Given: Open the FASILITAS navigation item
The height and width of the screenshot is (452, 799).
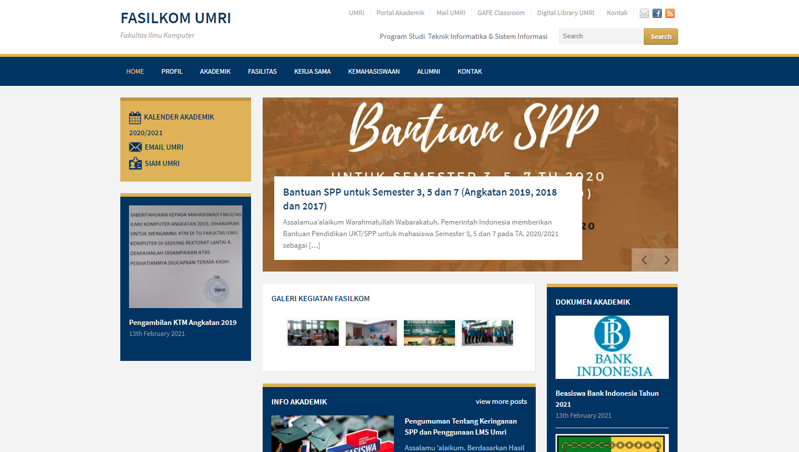Looking at the screenshot, I should (x=262, y=71).
